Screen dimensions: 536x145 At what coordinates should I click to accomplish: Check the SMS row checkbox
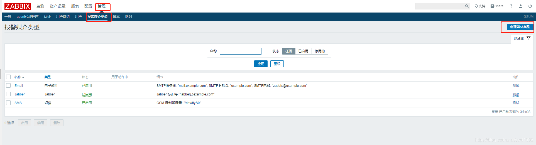(8, 103)
